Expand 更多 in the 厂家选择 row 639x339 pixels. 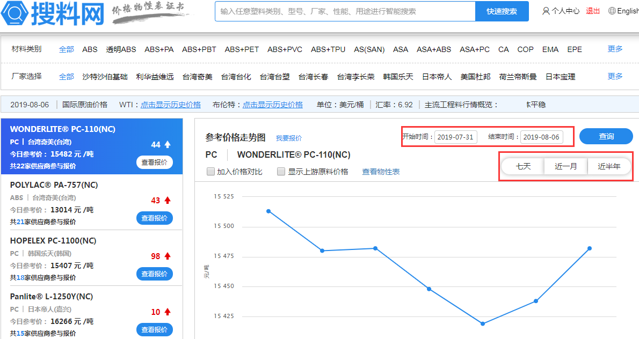[x=615, y=76]
